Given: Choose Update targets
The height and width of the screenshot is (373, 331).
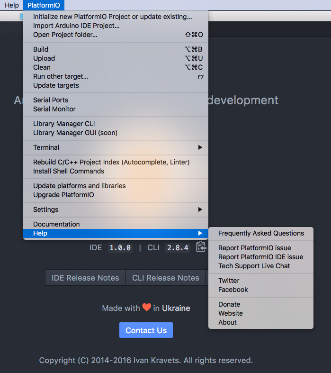Looking at the screenshot, I should point(116,85).
